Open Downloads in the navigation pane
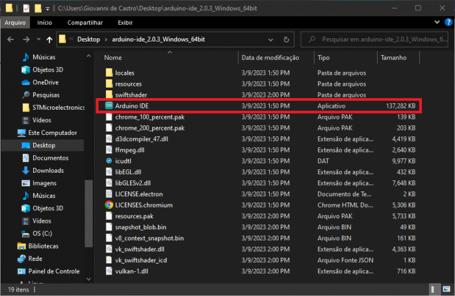The image size is (455, 296). click(48, 171)
